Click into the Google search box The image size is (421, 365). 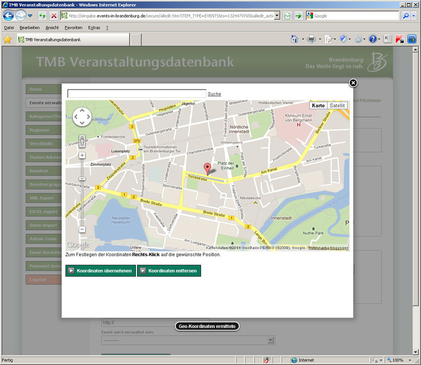[356, 16]
